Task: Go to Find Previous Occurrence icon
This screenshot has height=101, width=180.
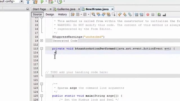Action: click(x=98, y=14)
